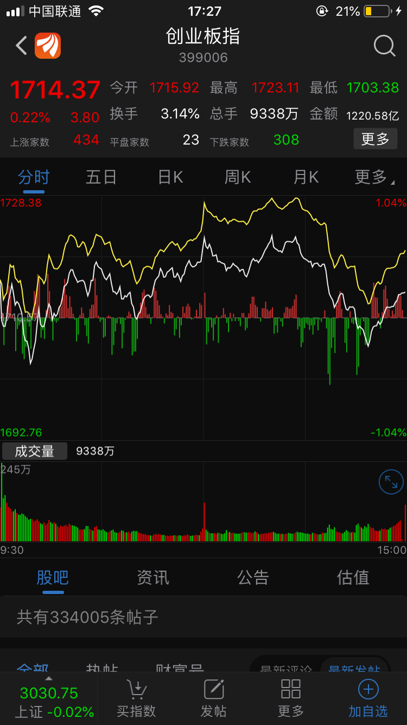Tap the post compose pencil icon
The width and height of the screenshot is (407, 725).
pyautogui.click(x=214, y=689)
